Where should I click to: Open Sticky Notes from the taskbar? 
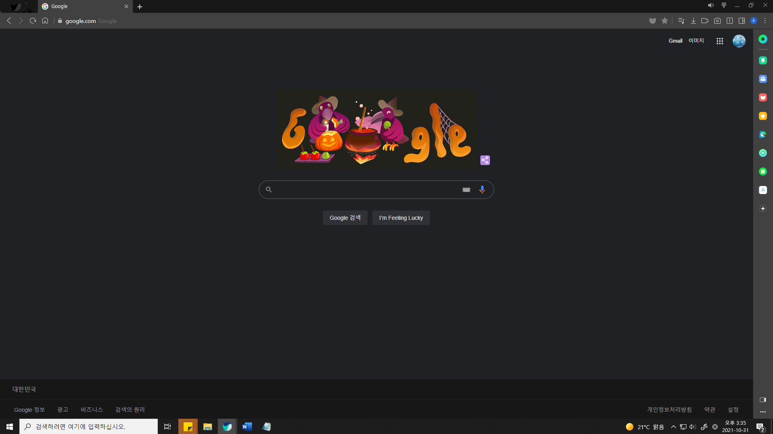[x=188, y=426]
